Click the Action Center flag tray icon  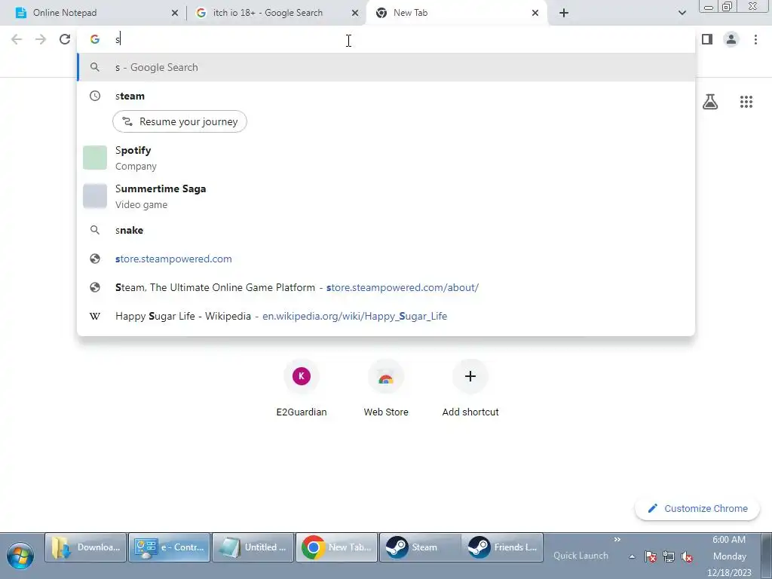[651, 557]
